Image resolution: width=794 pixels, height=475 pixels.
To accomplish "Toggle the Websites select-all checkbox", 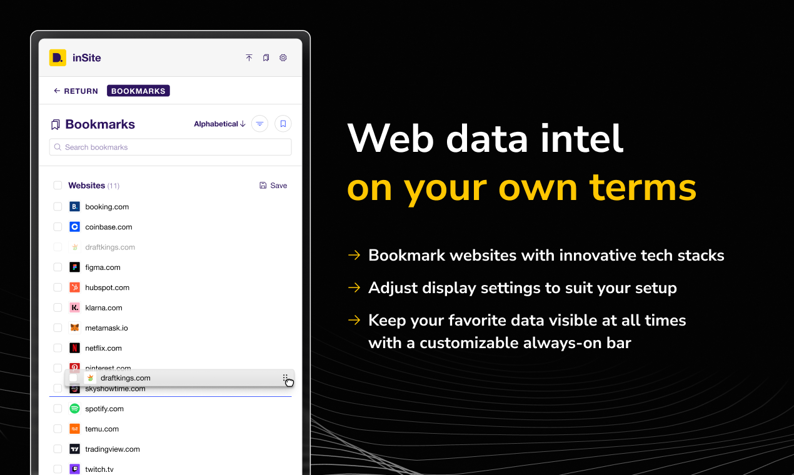I will [58, 185].
